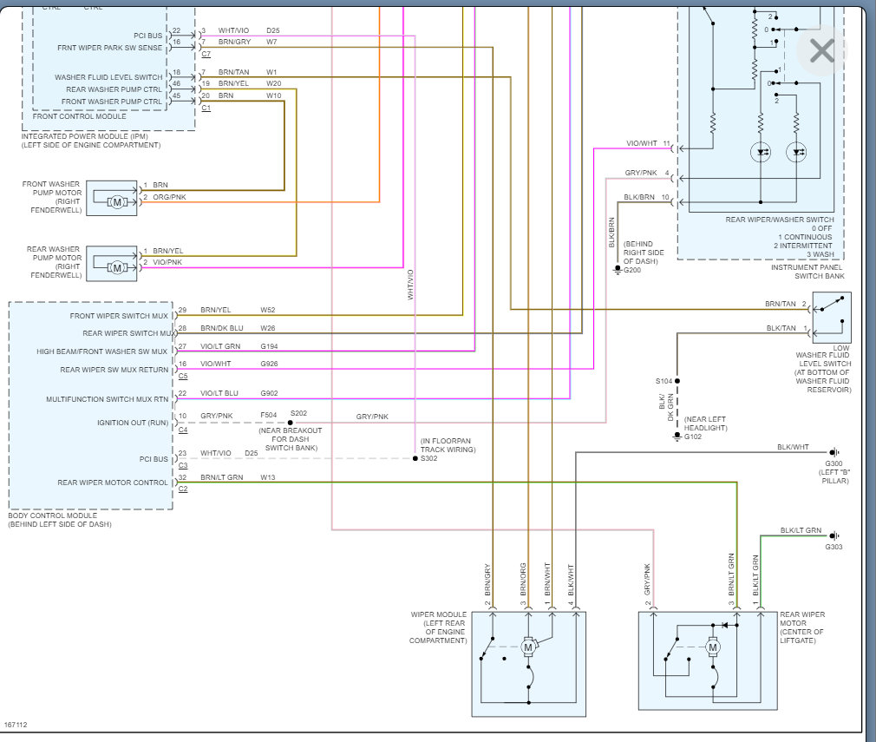
Task: Click the 'ORG/PNK' wire label at front washer pump
Action: [x=169, y=197]
